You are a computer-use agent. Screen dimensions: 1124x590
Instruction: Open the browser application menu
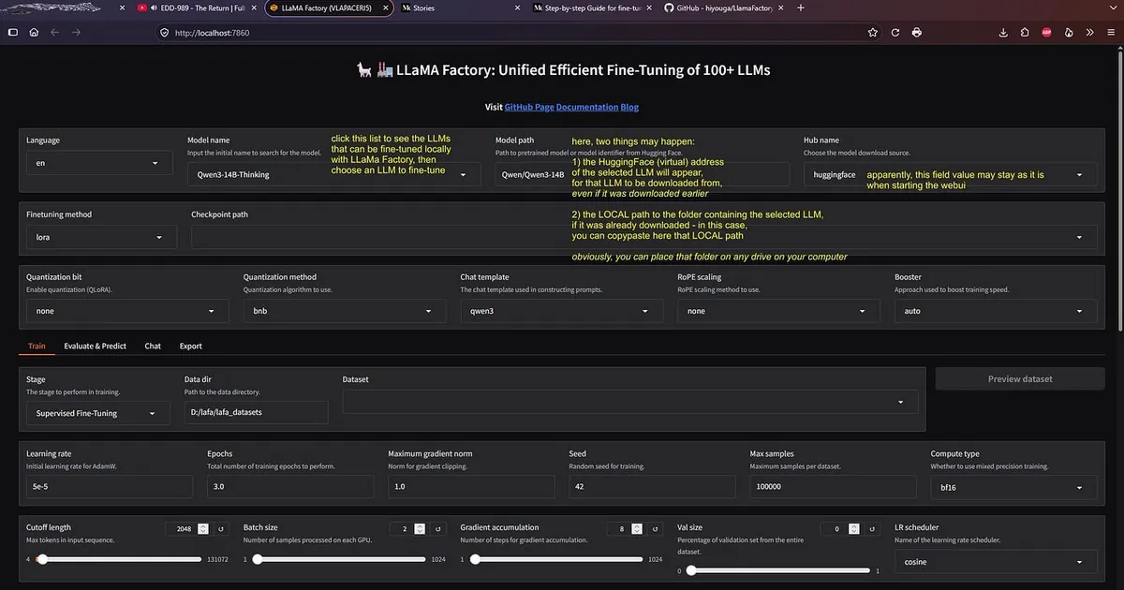tap(1110, 32)
